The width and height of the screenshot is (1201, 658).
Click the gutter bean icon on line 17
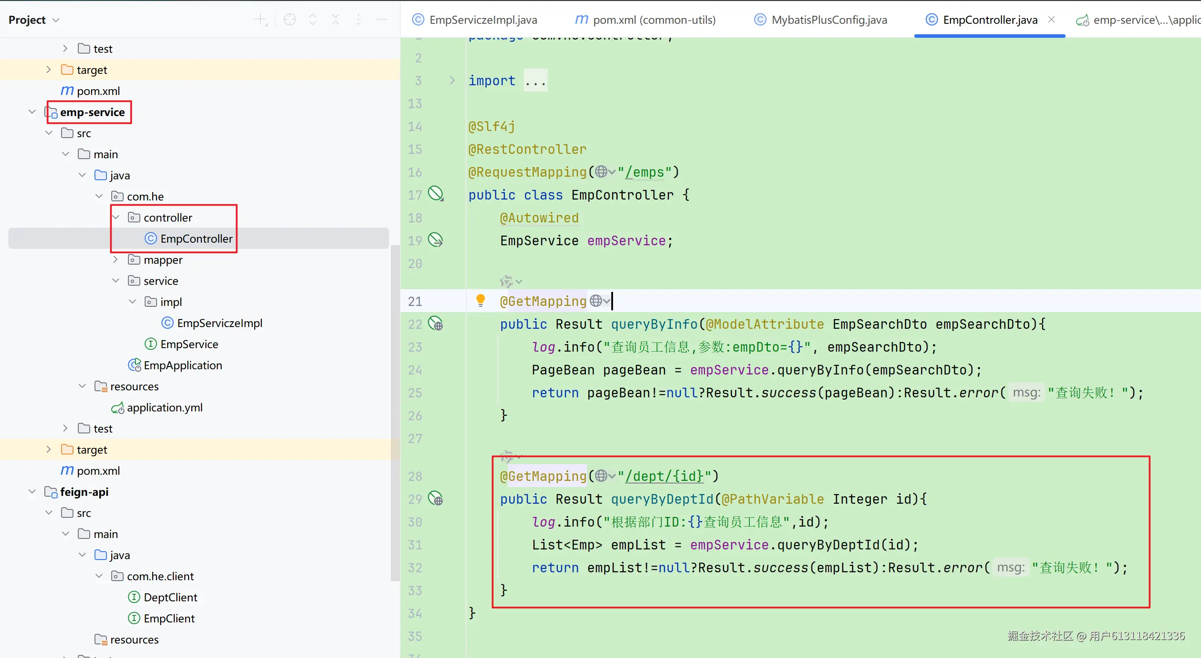point(435,193)
